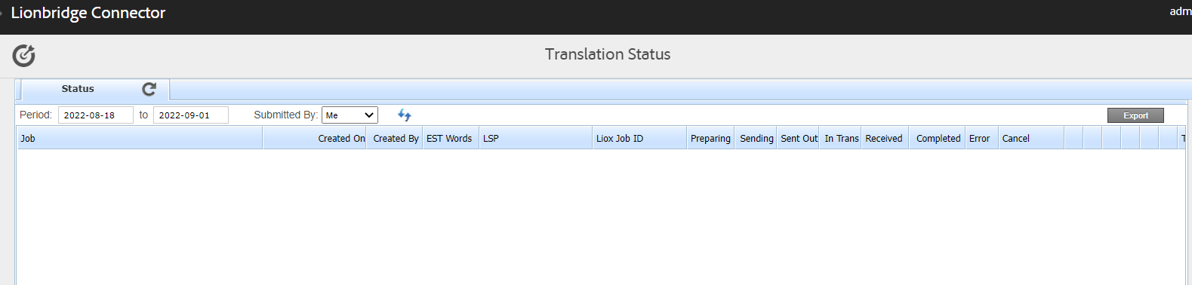Click the Sent Out column header
This screenshot has width=1192, height=285.
(x=799, y=138)
